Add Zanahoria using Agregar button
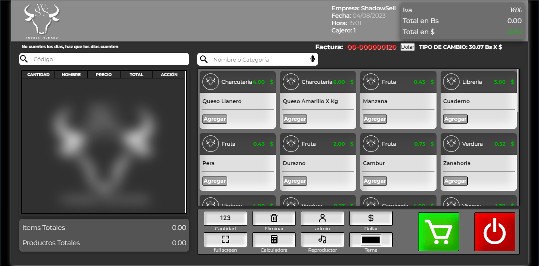 point(455,181)
